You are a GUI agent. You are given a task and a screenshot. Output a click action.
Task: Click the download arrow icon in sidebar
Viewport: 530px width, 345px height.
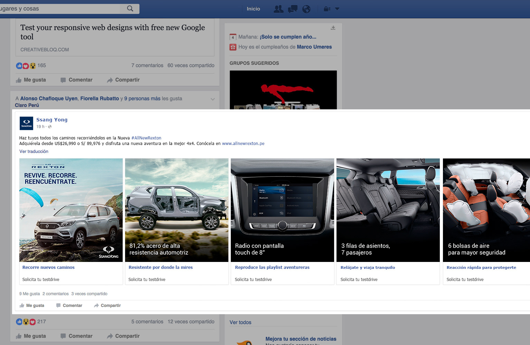click(x=333, y=28)
